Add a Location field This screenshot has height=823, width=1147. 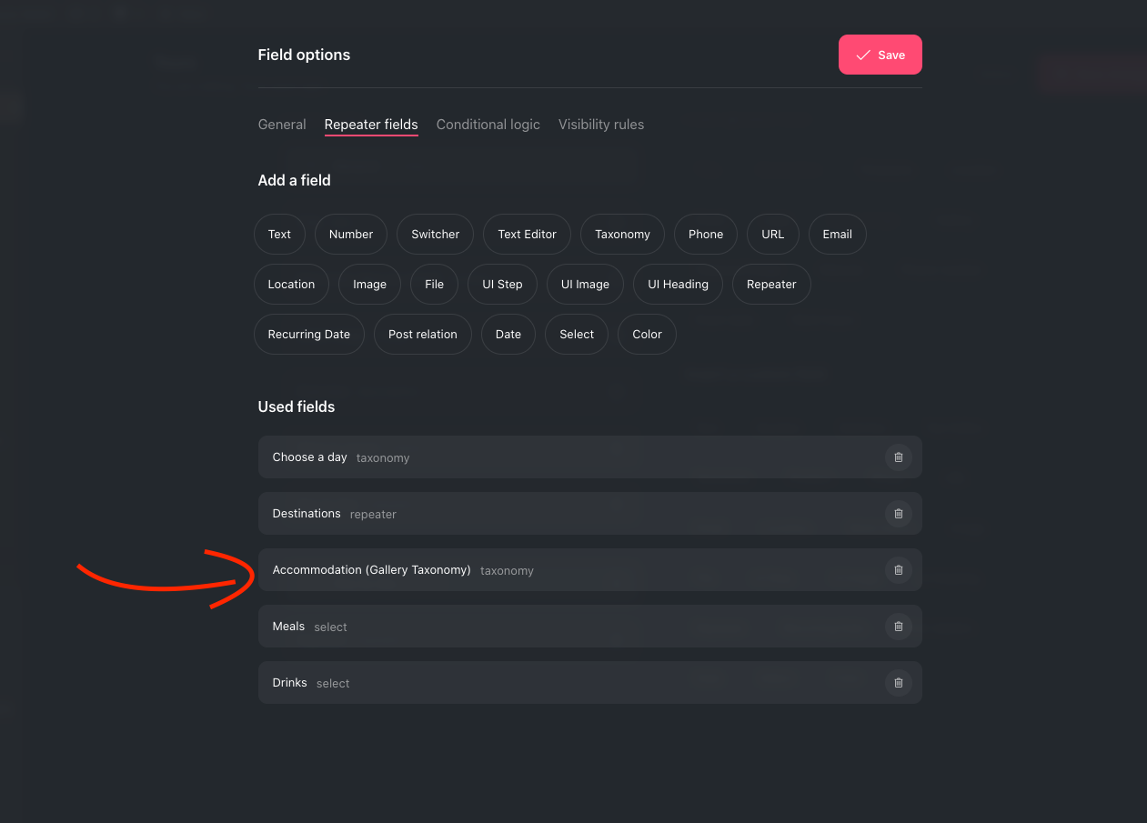point(291,284)
